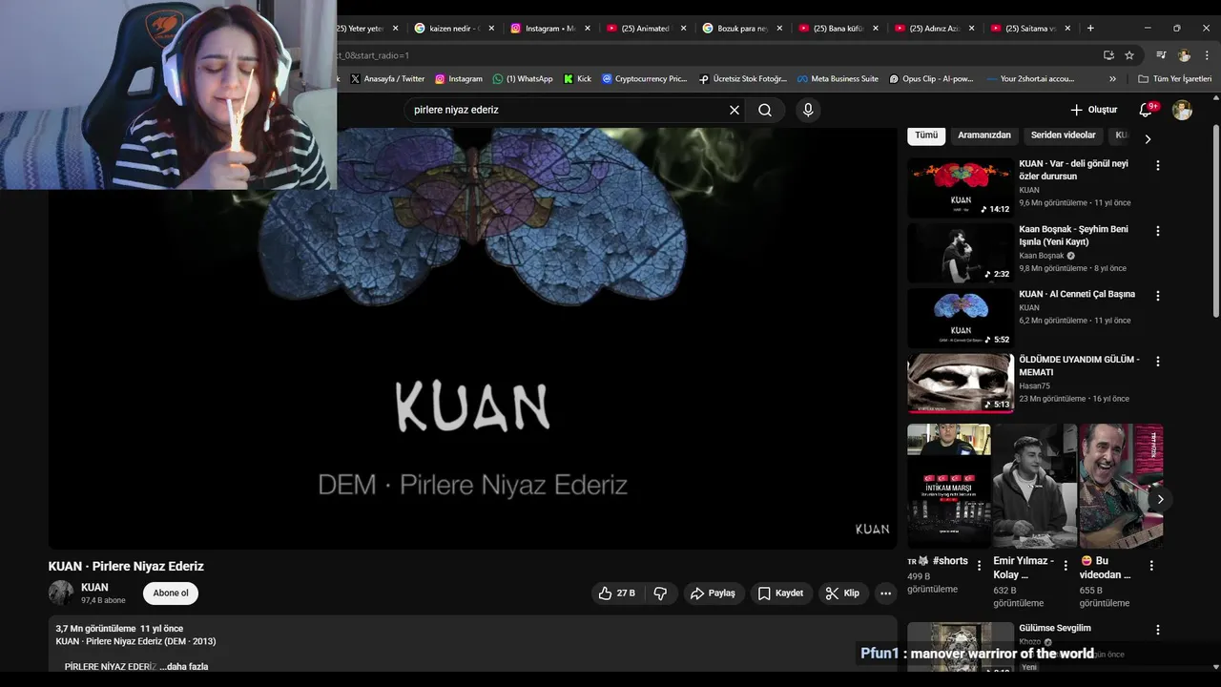
Task: Open YouTube notifications bell
Action: (1147, 110)
